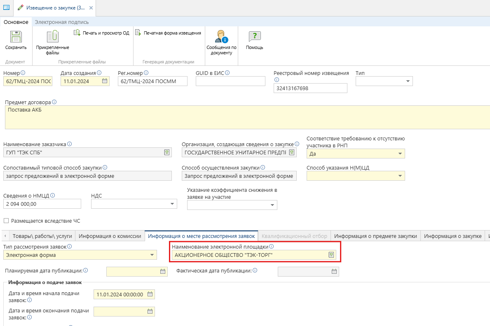This screenshot has width=490, height=326.
Task: Open calendar for Дата создания
Action: (105, 81)
